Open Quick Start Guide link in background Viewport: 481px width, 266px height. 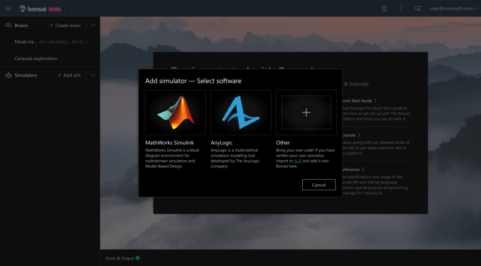[x=359, y=101]
